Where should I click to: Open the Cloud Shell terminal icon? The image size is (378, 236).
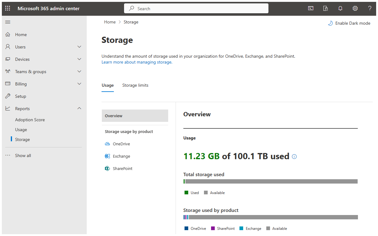click(x=311, y=8)
